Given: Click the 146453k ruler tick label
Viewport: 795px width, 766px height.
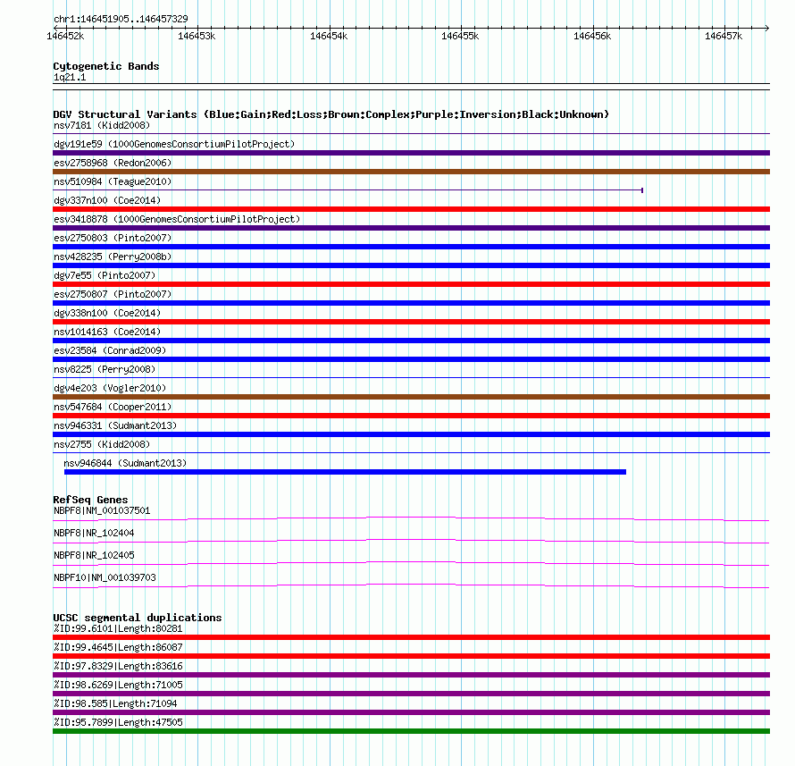Looking at the screenshot, I should [197, 37].
